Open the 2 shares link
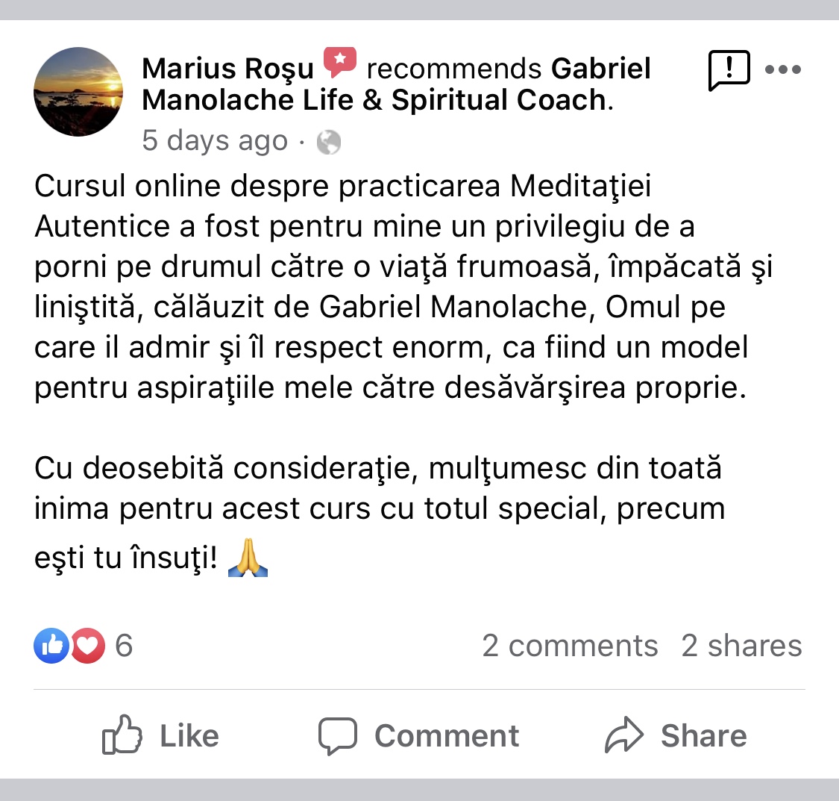Screen dimensions: 839x801 pos(741,645)
